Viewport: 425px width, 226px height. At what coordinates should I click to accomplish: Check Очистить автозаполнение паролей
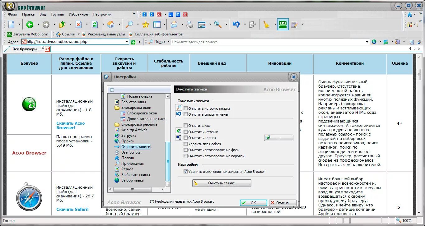click(x=186, y=156)
